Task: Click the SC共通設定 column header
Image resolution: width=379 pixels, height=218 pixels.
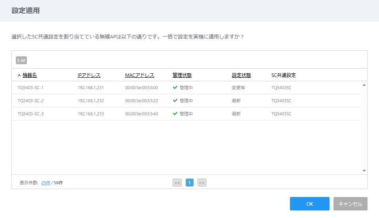Action: point(284,75)
